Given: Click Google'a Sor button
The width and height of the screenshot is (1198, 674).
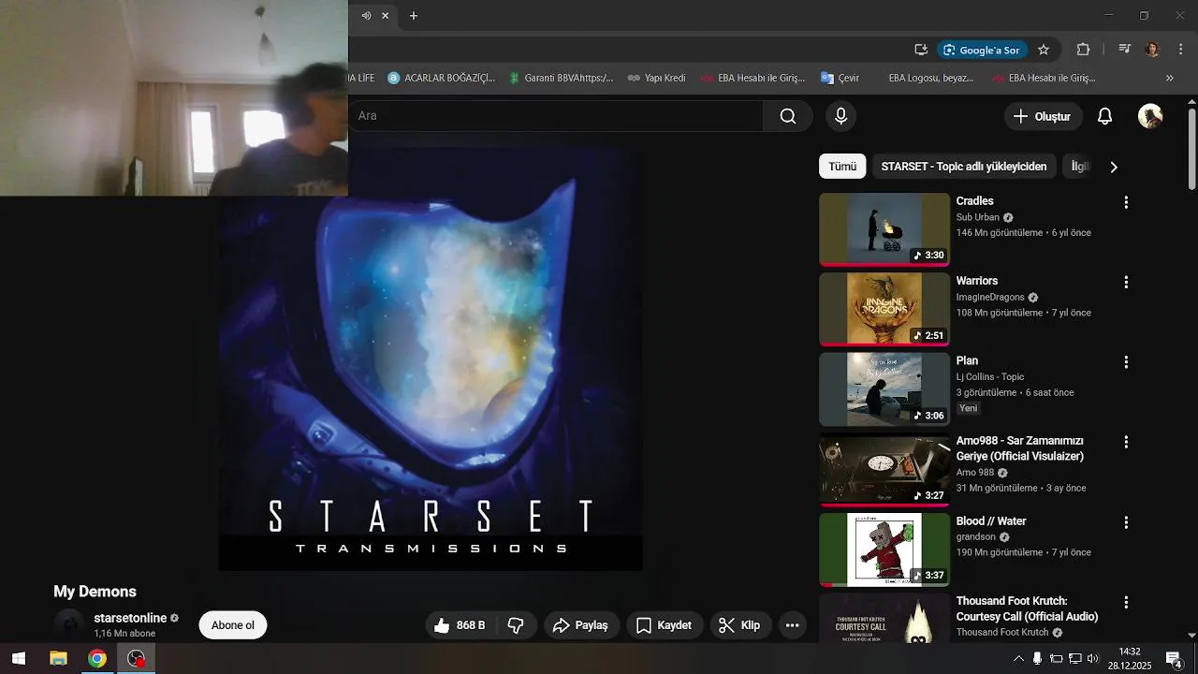Looking at the screenshot, I should pyautogui.click(x=981, y=50).
